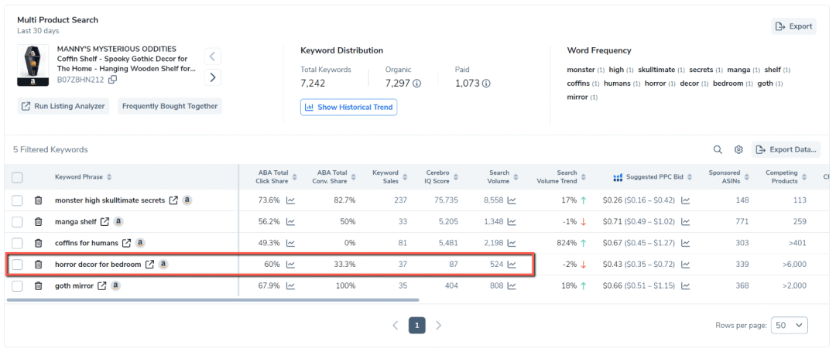The image size is (836, 352).
Task: Click the search magnifier icon above the table
Action: coord(718,149)
